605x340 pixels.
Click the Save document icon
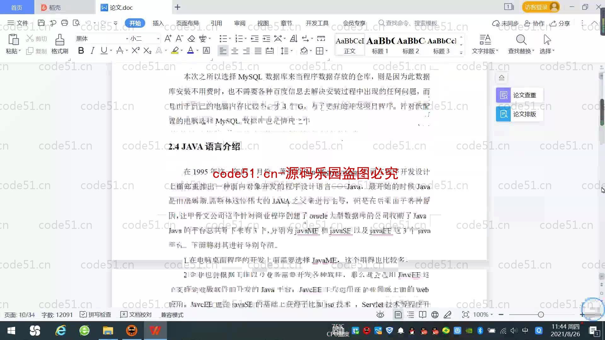(x=41, y=23)
